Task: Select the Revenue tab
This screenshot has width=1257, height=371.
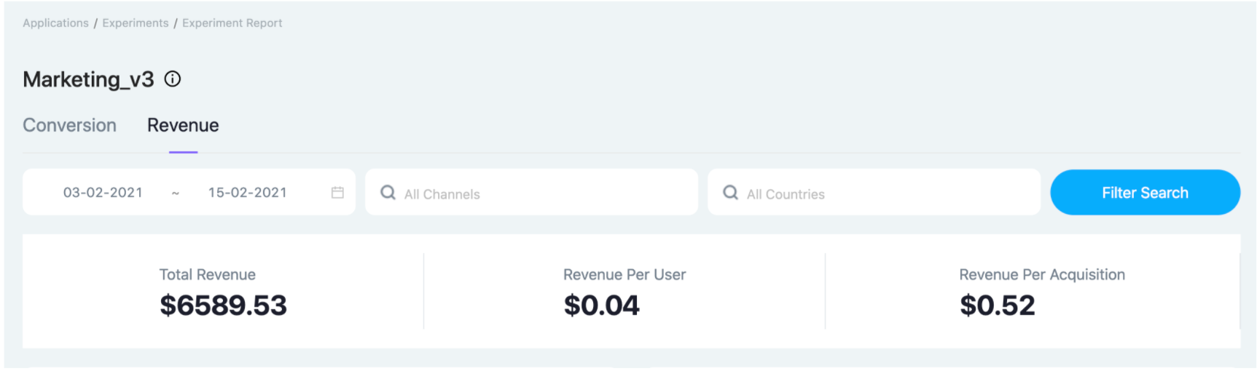Action: pos(183,125)
